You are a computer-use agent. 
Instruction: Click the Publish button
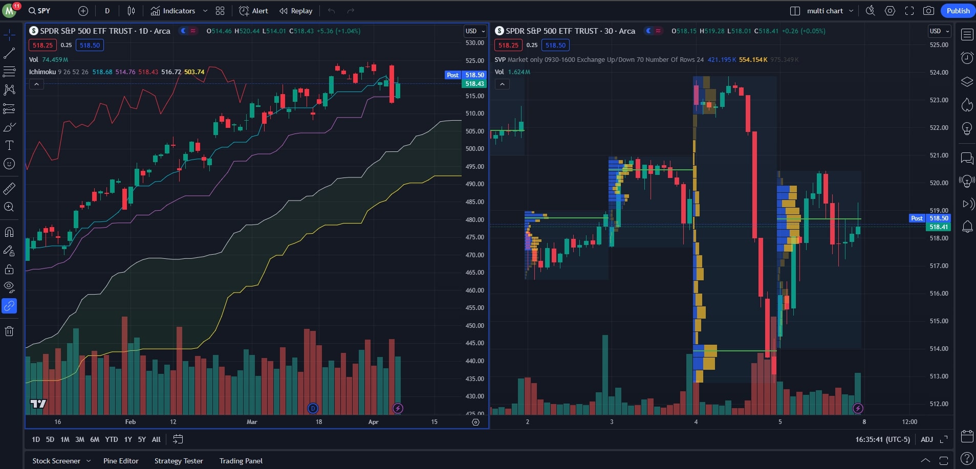958,11
